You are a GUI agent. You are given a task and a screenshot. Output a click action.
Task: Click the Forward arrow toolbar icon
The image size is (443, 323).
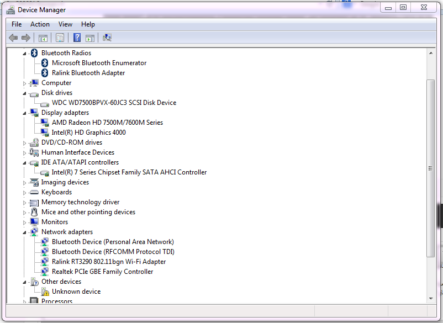tap(26, 38)
